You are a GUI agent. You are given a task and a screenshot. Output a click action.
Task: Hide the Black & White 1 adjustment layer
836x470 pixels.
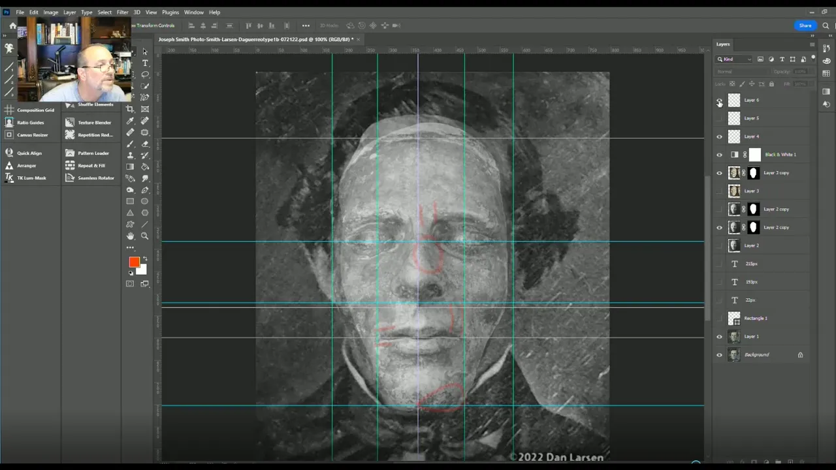(719, 155)
